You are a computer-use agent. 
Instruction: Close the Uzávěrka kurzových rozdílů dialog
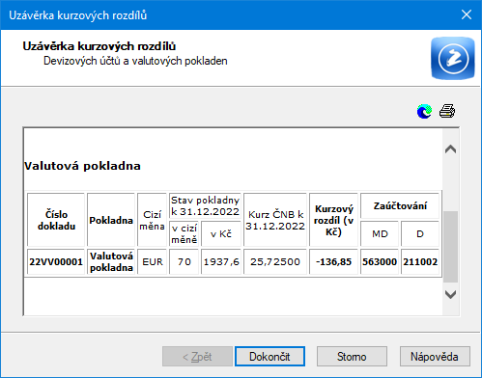click(x=467, y=14)
